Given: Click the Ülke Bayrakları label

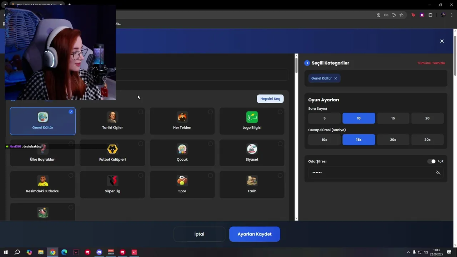Looking at the screenshot, I should [x=42, y=160].
